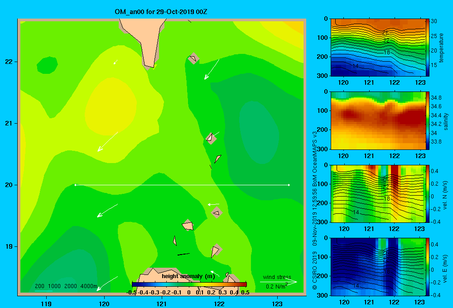This screenshot has height=308, width=453.
Task: Click the "15" tick on temperature color bar
Action: 434,65
